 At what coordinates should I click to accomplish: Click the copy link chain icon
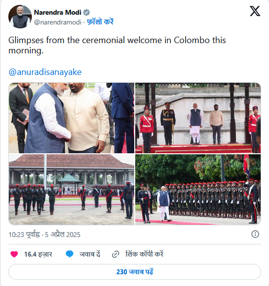click(116, 254)
